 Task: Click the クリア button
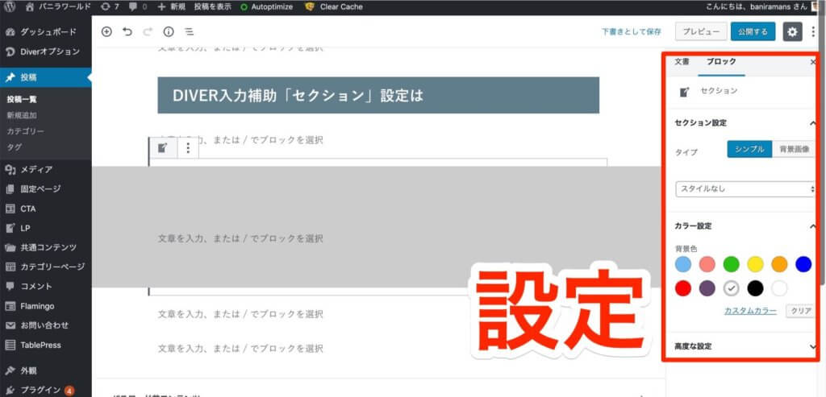[801, 311]
